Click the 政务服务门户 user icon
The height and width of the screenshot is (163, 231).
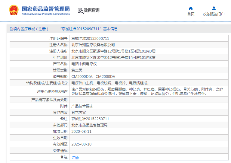coord(214,8)
